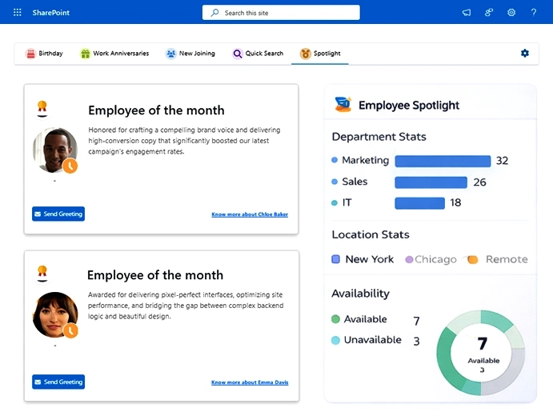Click the Employee Spotlight header icon

pos(343,104)
